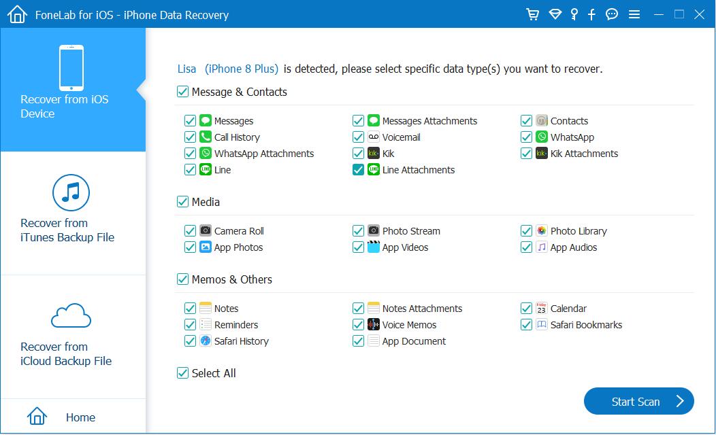Click the Reminders label
The height and width of the screenshot is (435, 716).
[236, 325]
